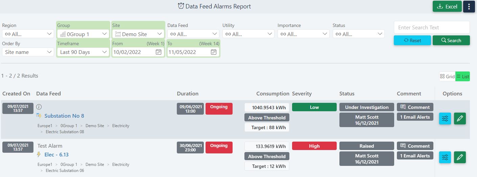Click the Enter Search Text field
The image size is (477, 177).
(432, 28)
